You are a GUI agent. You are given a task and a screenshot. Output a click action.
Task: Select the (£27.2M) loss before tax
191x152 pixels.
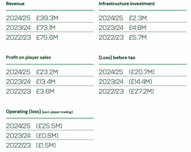(141, 91)
